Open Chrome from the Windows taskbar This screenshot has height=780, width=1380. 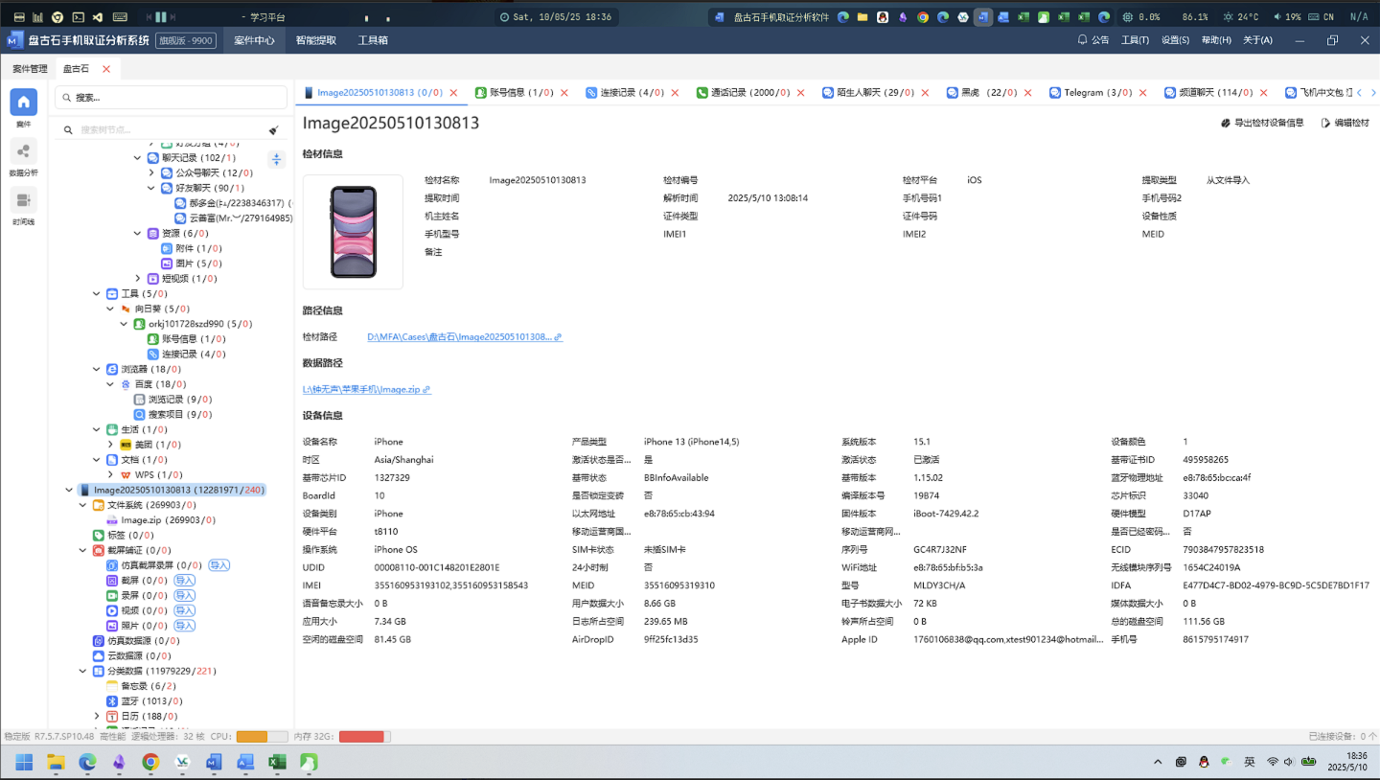150,763
